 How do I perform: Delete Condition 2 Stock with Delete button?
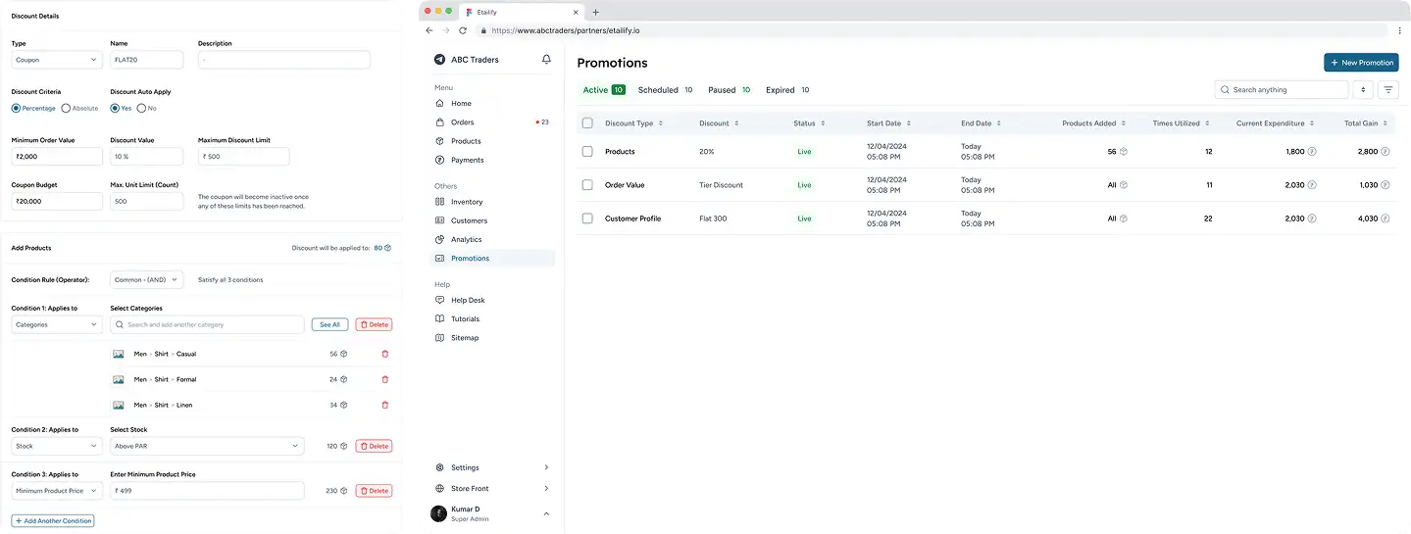click(374, 446)
